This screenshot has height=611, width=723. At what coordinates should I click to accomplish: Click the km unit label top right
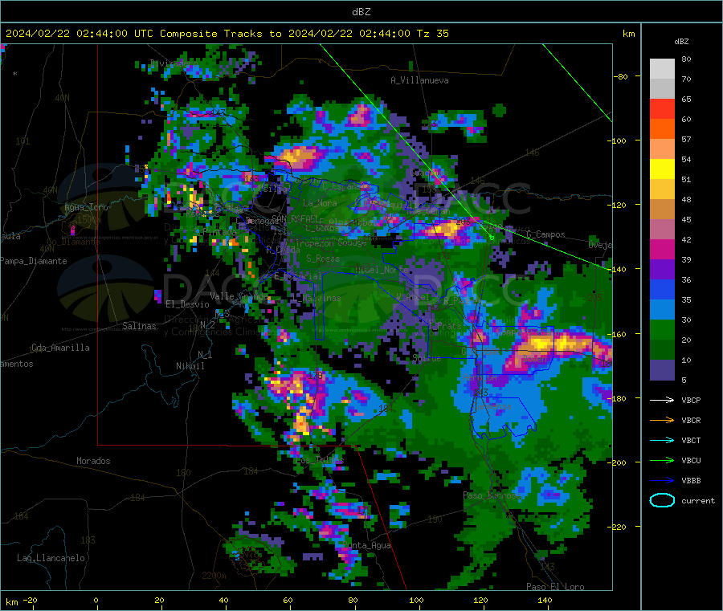[628, 34]
